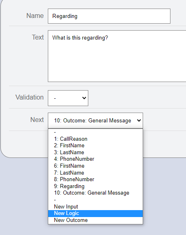Click inside the Text area
The height and width of the screenshot is (235, 186).
pyautogui.click(x=117, y=56)
